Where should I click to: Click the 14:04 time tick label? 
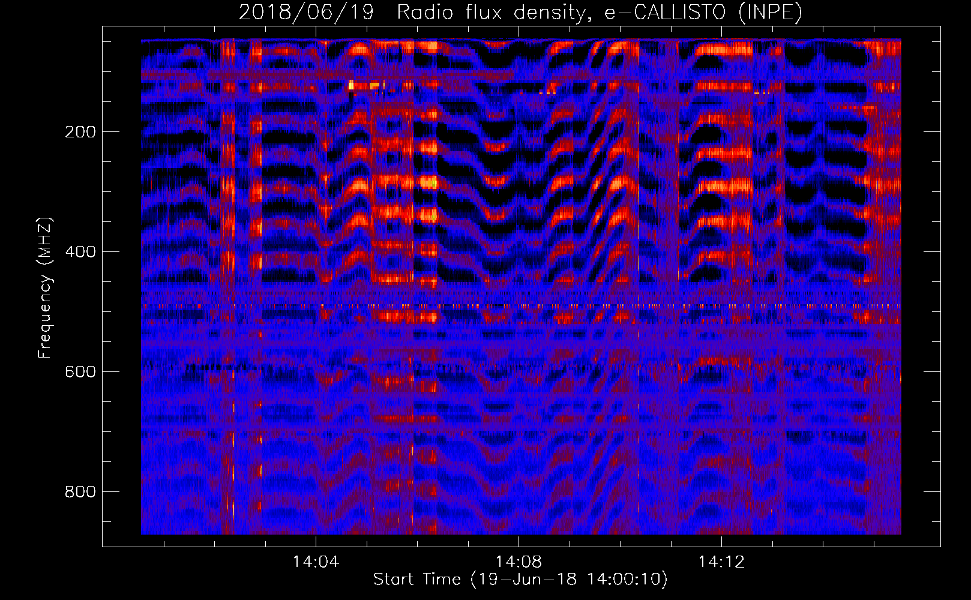pos(316,562)
